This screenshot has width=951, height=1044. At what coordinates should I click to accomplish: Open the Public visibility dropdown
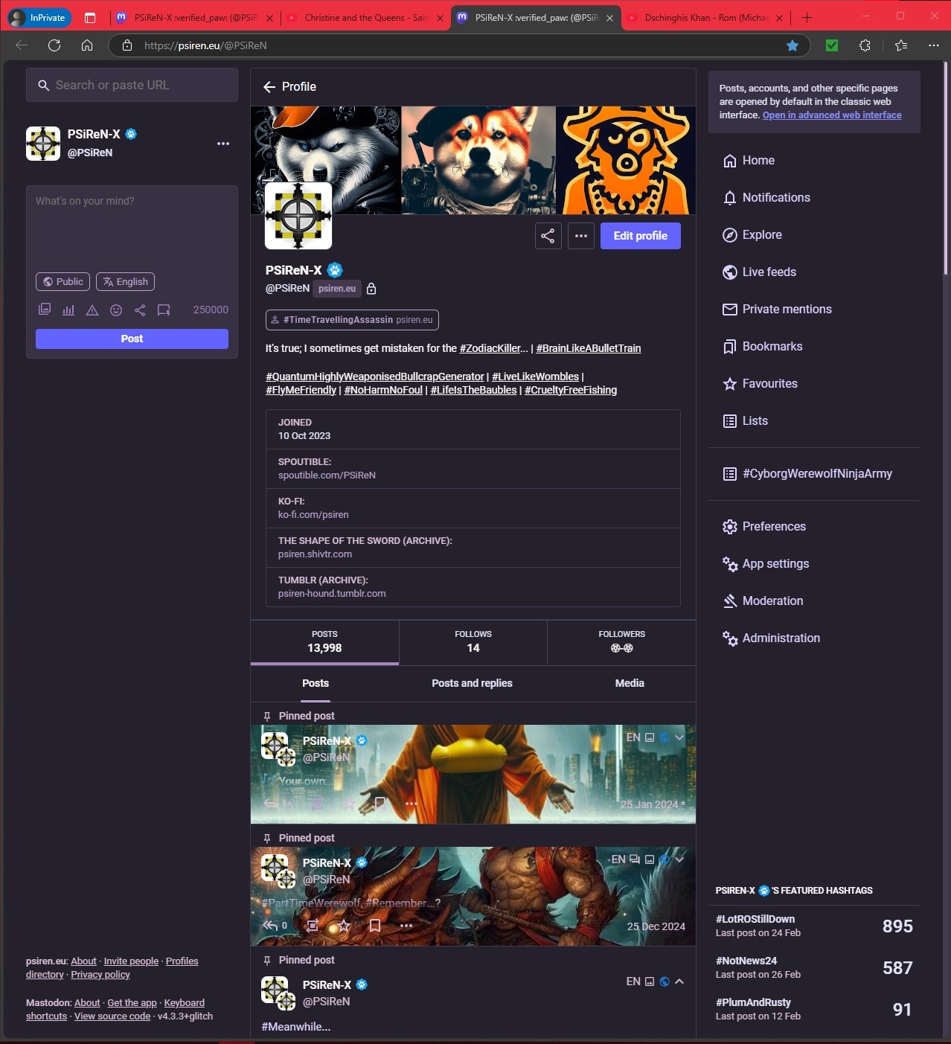pyautogui.click(x=63, y=281)
